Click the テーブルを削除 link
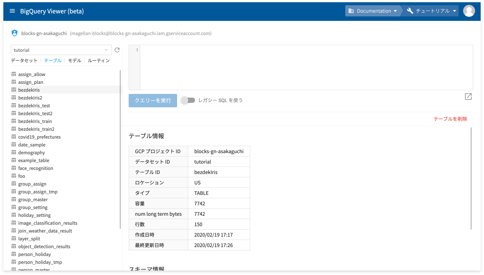The width and height of the screenshot is (484, 275). coord(450,119)
